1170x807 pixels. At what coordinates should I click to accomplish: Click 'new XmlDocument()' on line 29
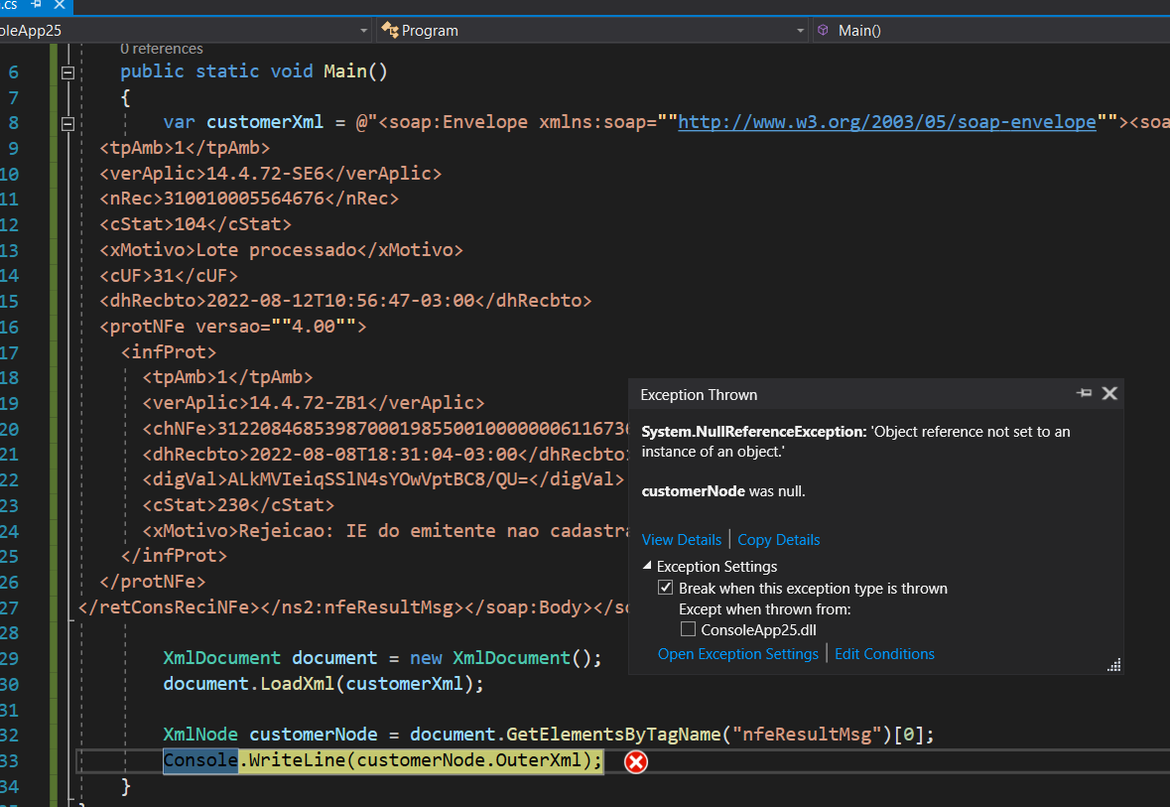pyautogui.click(x=500, y=658)
